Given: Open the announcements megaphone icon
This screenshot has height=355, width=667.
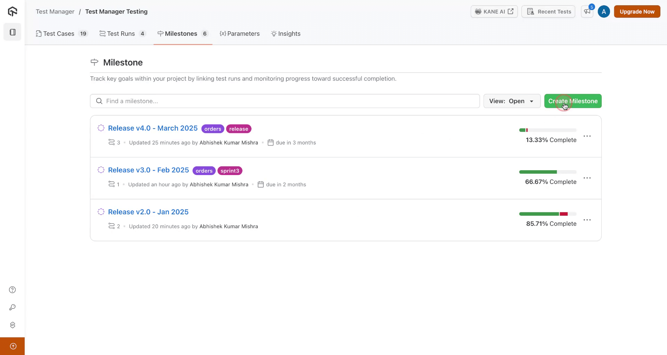Looking at the screenshot, I should [x=587, y=11].
